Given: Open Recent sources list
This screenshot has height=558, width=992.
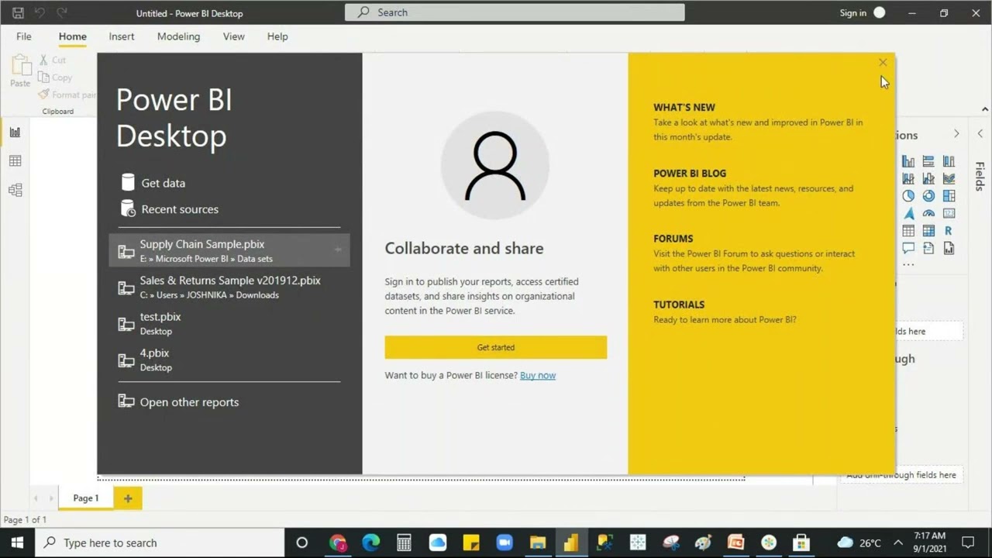Looking at the screenshot, I should coord(170,209).
